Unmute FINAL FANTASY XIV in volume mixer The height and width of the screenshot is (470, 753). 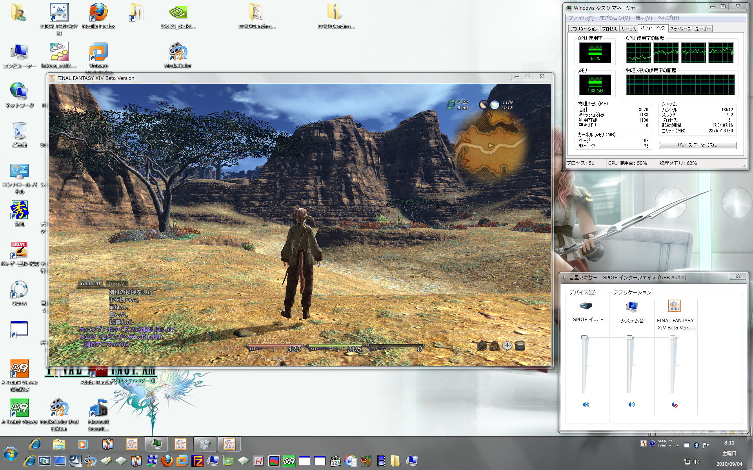pos(674,405)
